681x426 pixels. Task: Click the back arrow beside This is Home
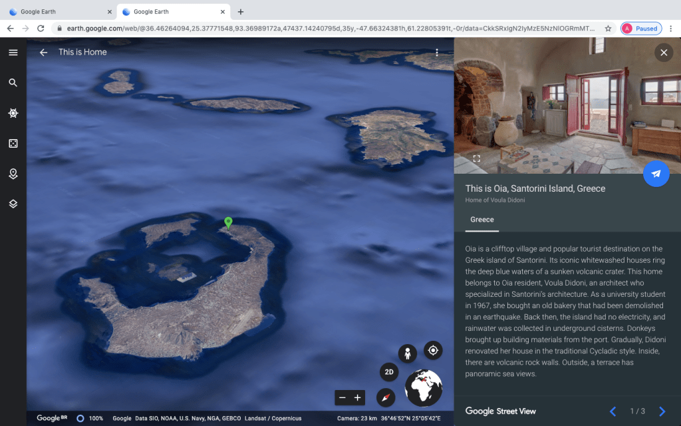(43, 53)
